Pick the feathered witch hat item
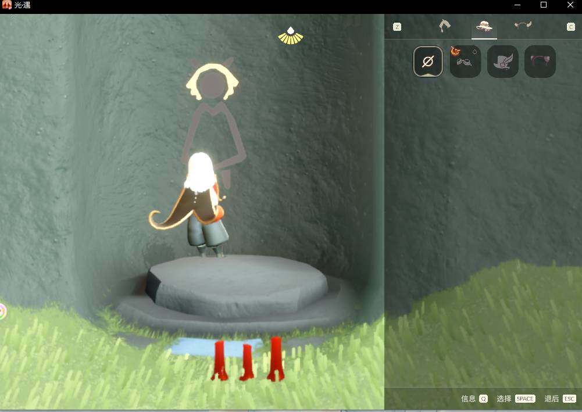 point(502,61)
